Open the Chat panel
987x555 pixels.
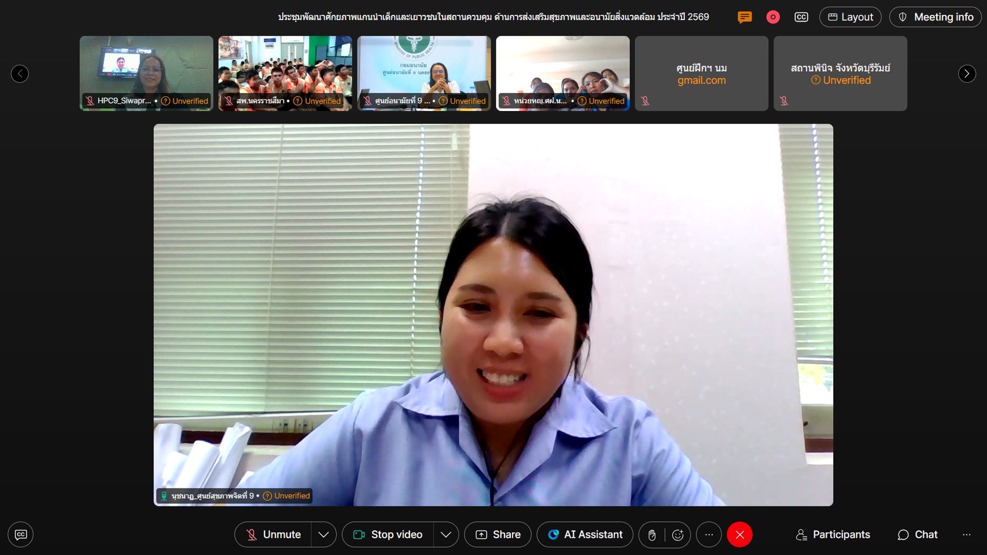[x=918, y=535]
